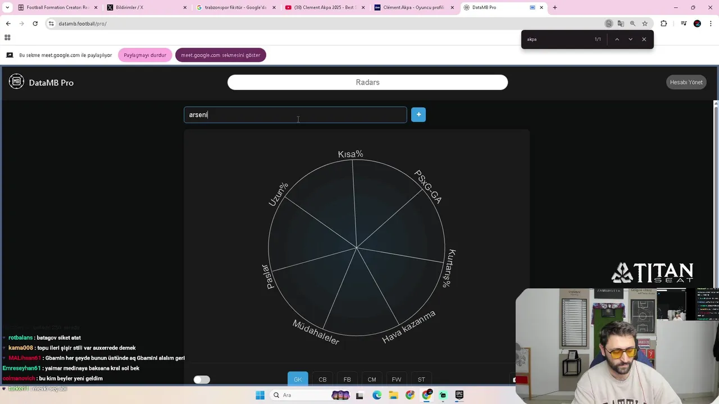Switch to trabzonspor fikstür Google tab
This screenshot has width=719, height=404.
click(235, 7)
